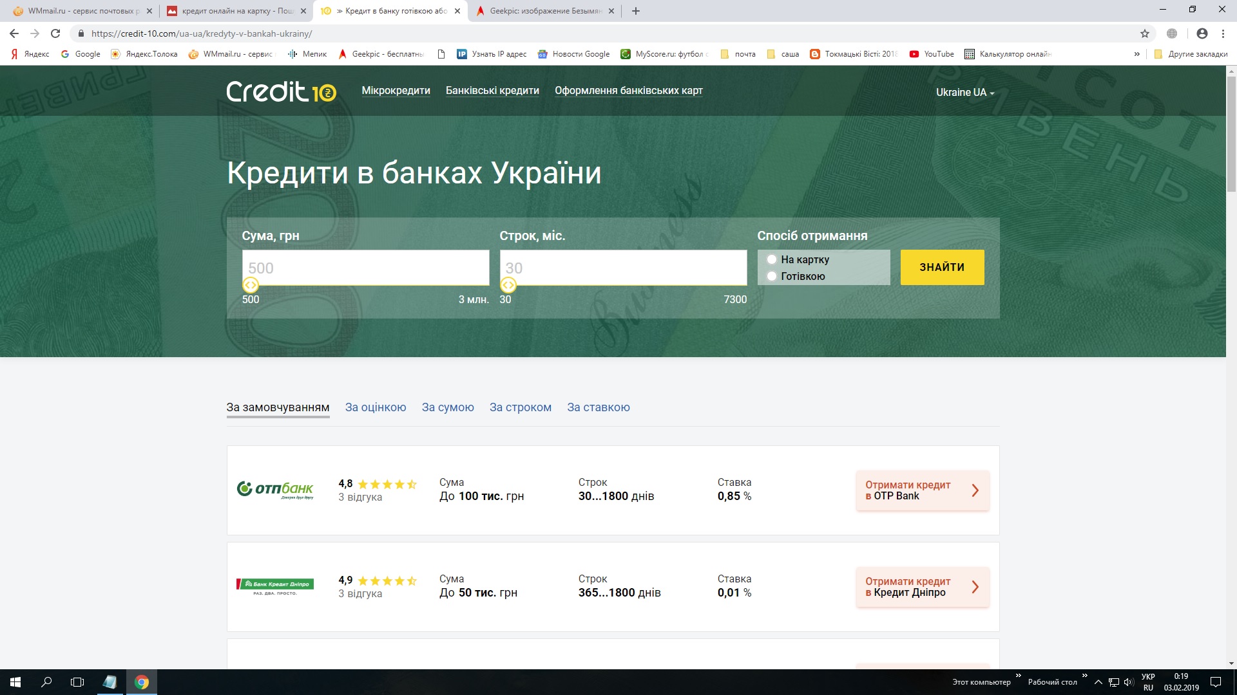
Task: Sort results 'За ставкою'
Action: coord(599,407)
